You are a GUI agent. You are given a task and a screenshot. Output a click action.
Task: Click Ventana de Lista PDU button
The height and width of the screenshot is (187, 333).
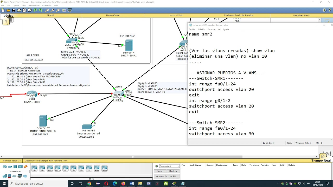(x=166, y=176)
